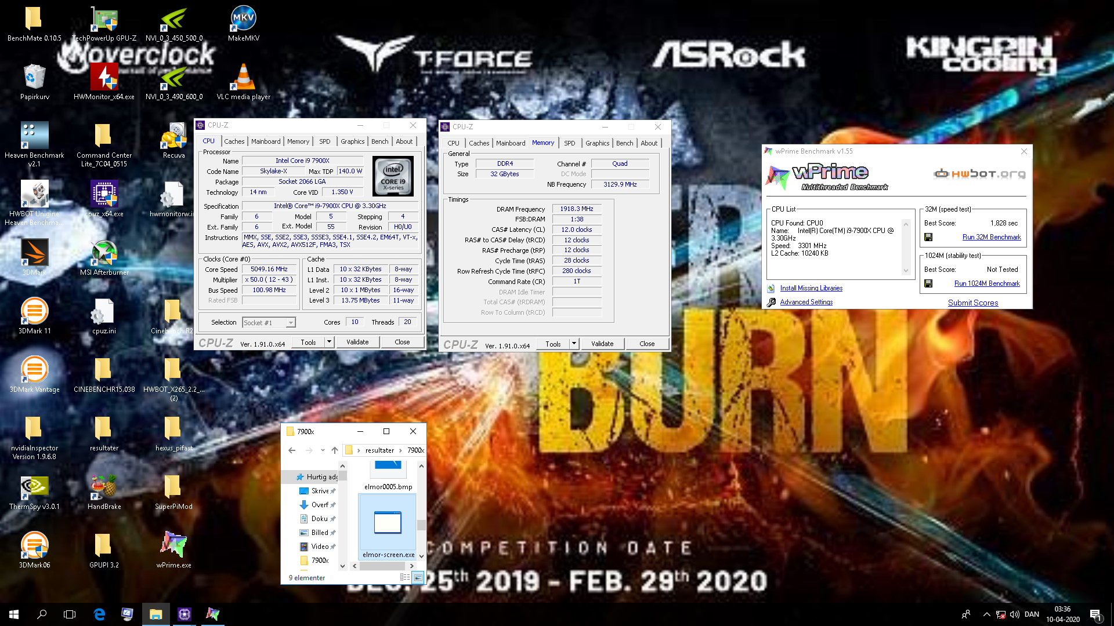Click horizontal scrollbar in explorer file pane
Viewport: 1114px width, 626px height.
(x=382, y=566)
